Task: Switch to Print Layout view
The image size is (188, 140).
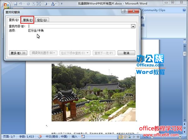Action: [x=121, y=137]
